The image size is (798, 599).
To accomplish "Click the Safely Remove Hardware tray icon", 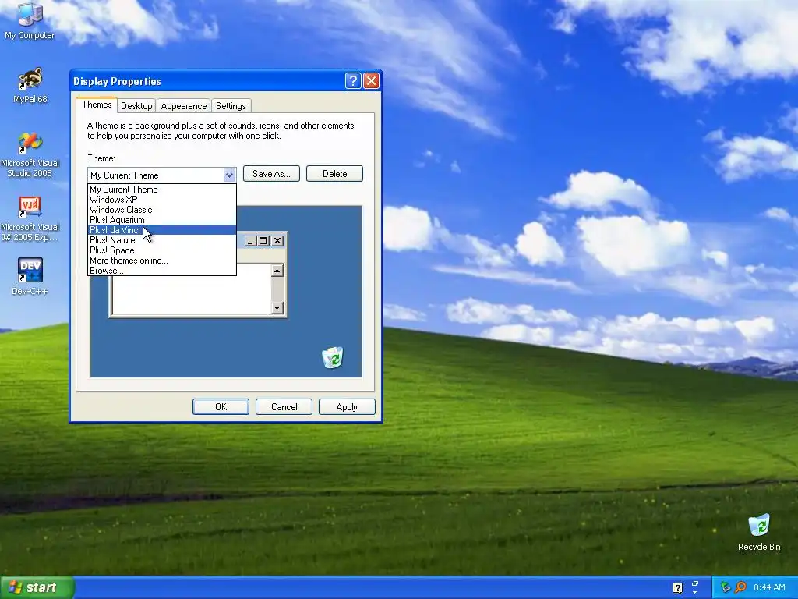I will tap(726, 587).
